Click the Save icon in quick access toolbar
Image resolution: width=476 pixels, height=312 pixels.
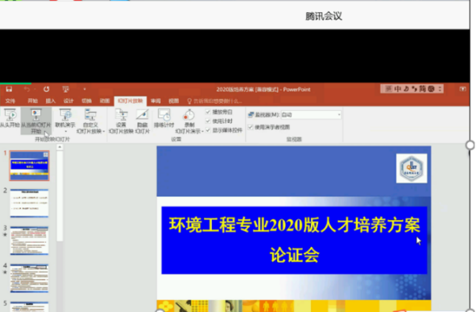pyautogui.click(x=9, y=89)
